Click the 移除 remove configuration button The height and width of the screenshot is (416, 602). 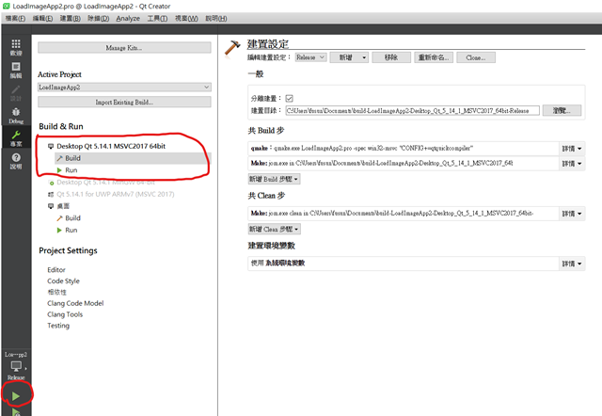391,57
